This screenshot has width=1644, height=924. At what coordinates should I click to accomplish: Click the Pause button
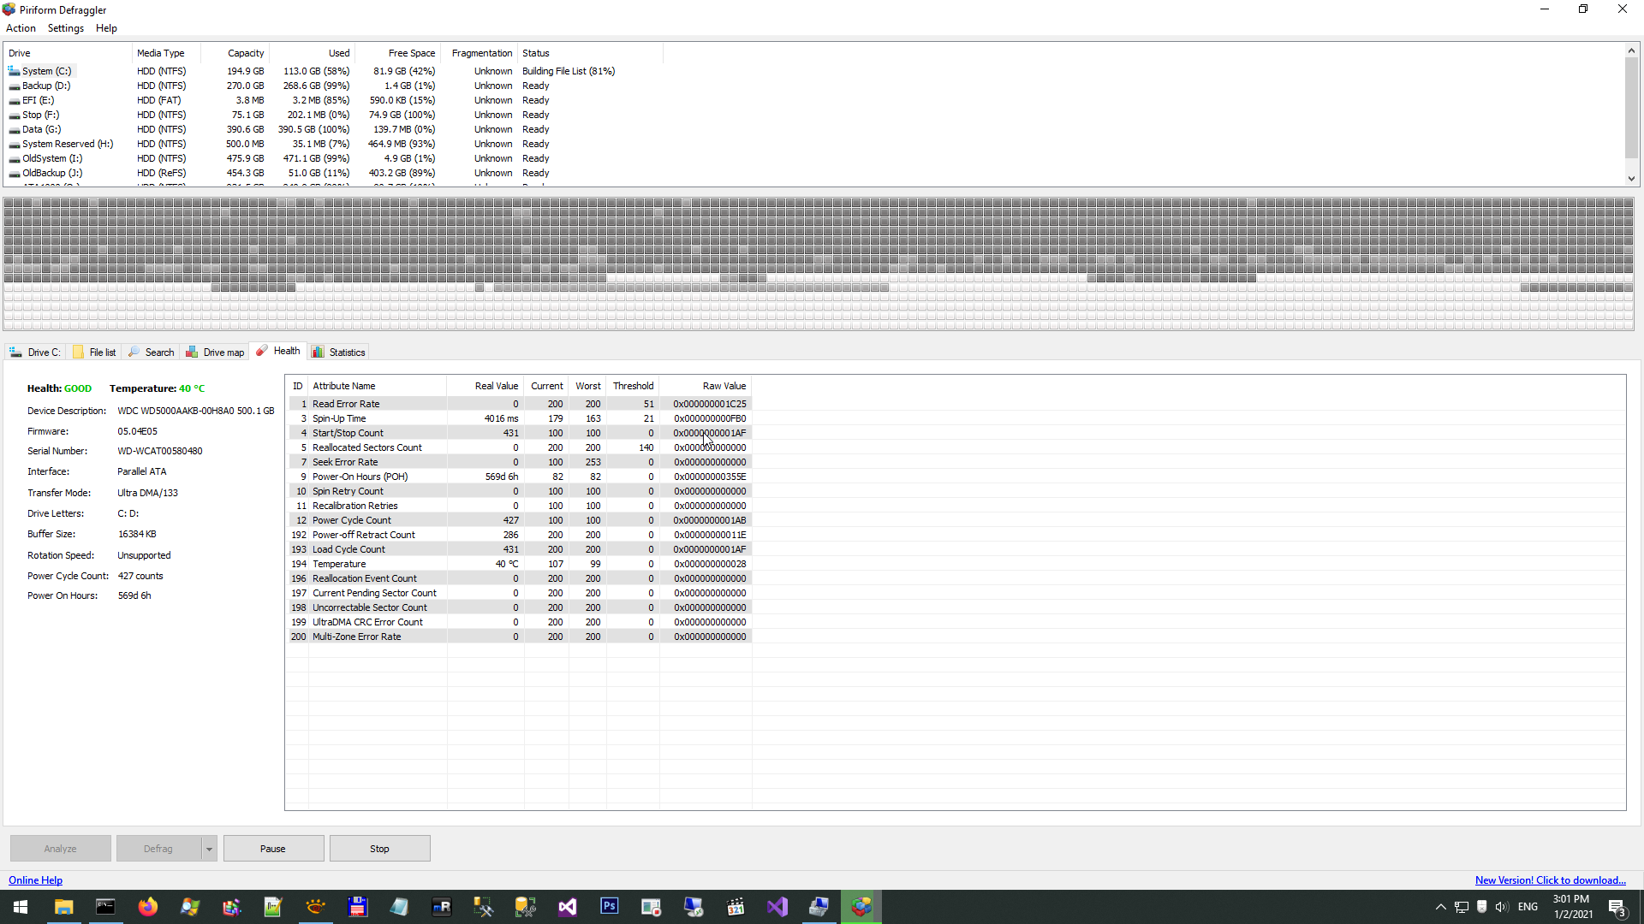[x=273, y=849]
